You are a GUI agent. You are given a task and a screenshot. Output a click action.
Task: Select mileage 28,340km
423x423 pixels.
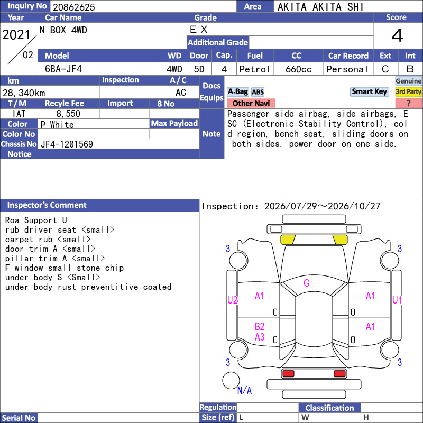coord(24,93)
